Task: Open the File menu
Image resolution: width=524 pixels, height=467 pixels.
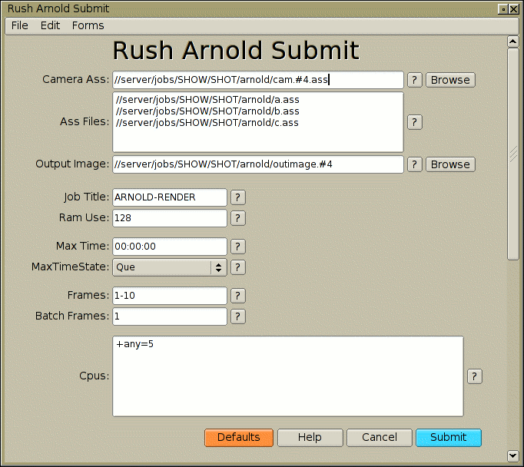Action: click(x=20, y=25)
